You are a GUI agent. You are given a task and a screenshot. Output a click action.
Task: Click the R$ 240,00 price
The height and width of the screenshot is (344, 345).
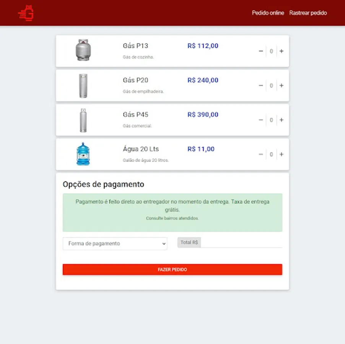[203, 80]
